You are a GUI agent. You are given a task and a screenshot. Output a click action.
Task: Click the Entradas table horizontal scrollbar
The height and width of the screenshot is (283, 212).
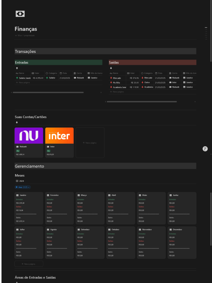(48, 93)
